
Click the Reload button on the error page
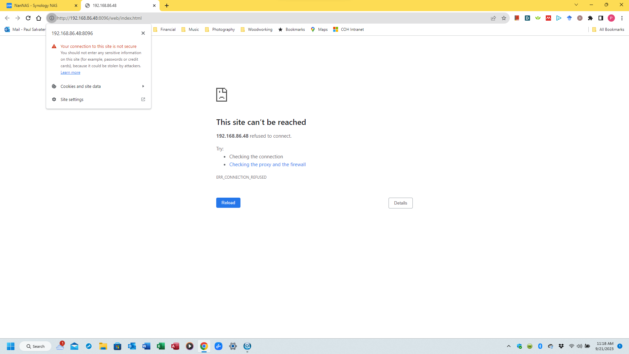[x=228, y=203]
